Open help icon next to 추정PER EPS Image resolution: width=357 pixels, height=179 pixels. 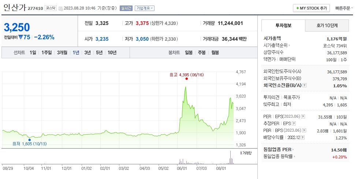[294, 124]
